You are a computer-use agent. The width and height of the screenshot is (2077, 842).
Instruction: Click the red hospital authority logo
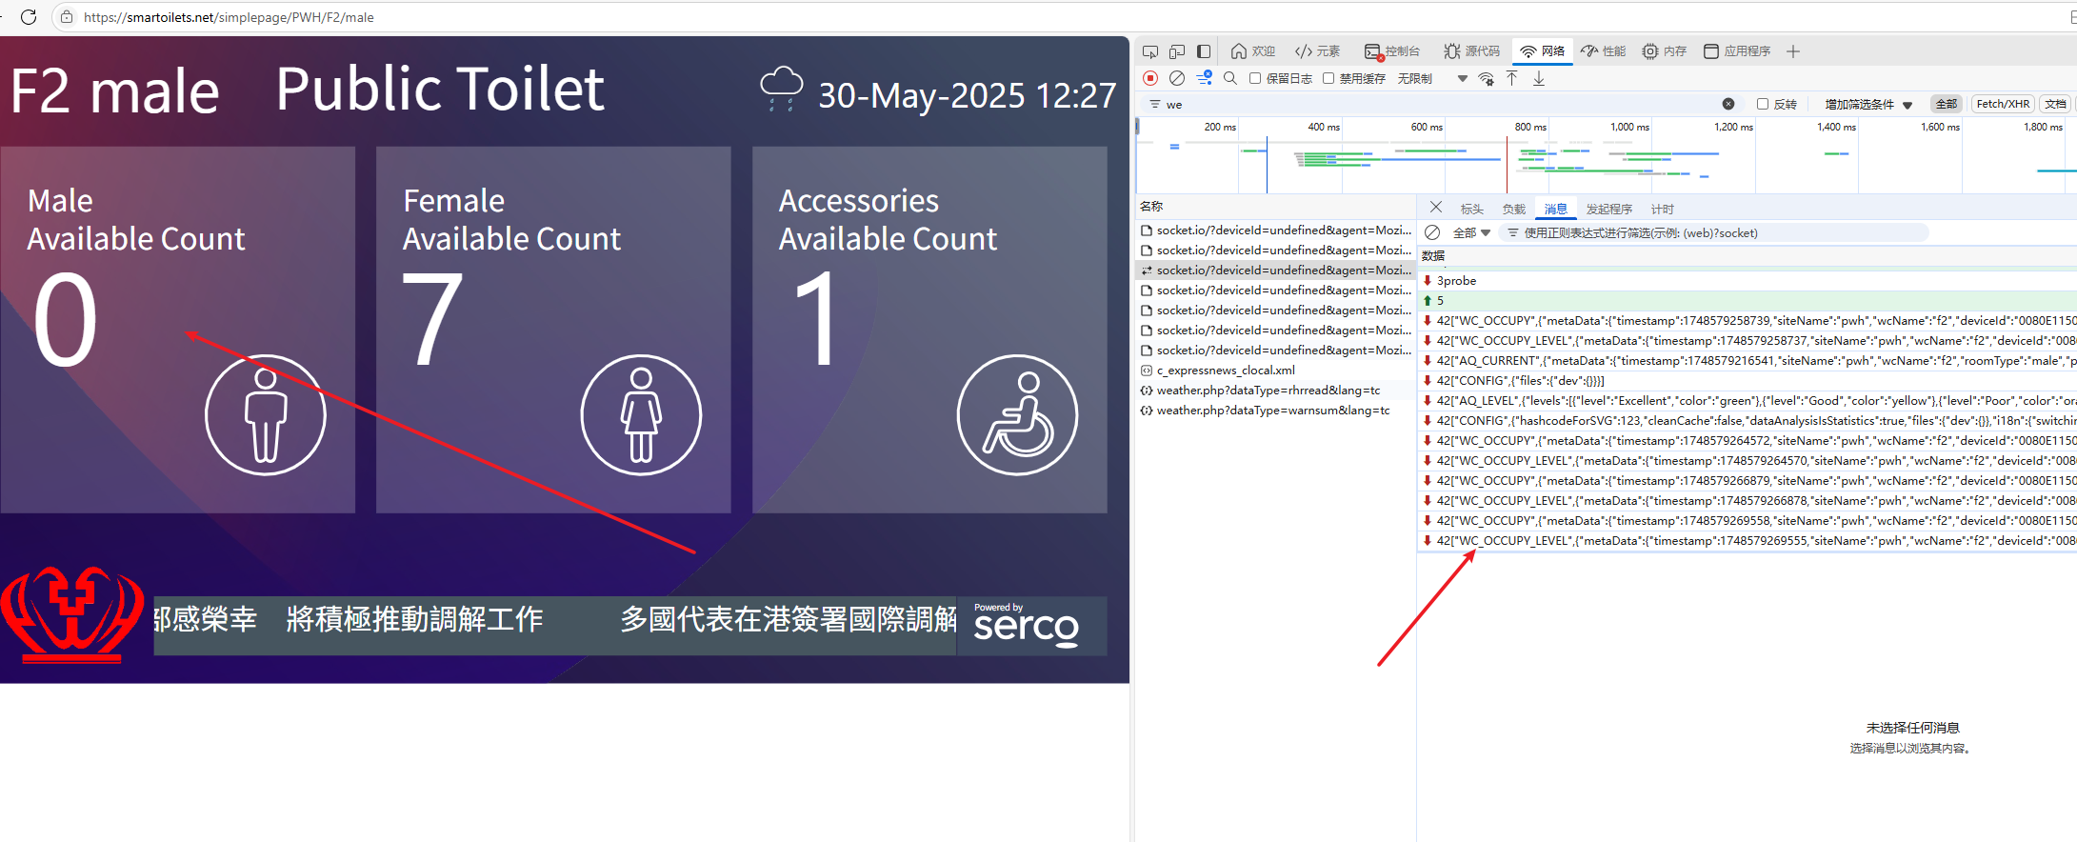(73, 614)
